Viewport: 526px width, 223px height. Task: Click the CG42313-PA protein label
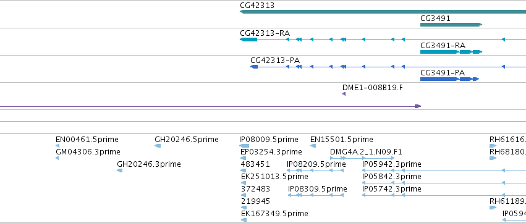point(275,61)
